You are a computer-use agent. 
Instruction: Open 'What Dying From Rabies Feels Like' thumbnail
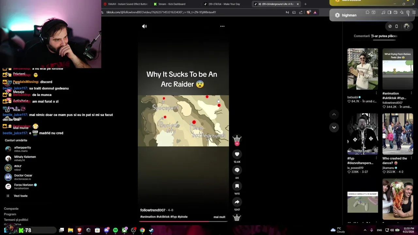coord(398,69)
